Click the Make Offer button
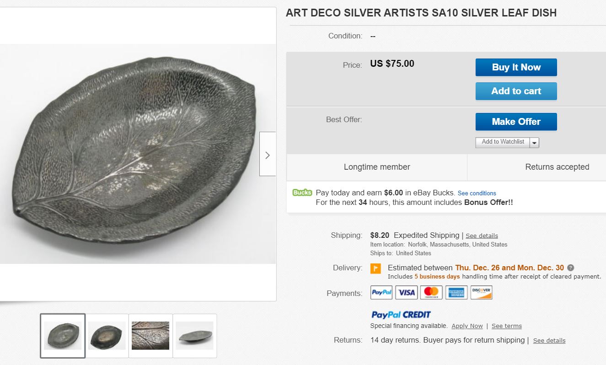606x365 pixels. coord(516,121)
